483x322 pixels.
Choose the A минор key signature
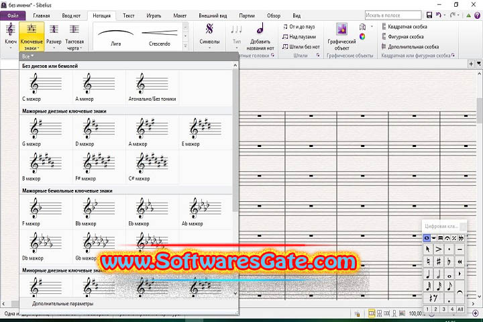(99, 87)
